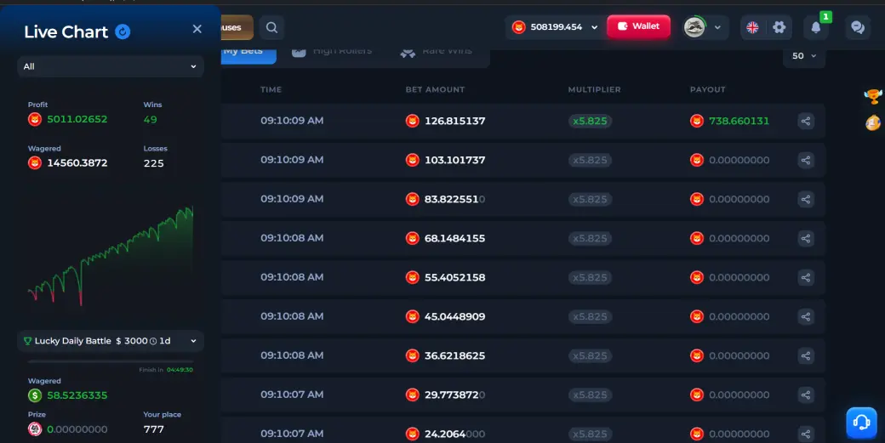The image size is (885, 443).
Task: Select the My Bets tab
Action: [x=248, y=52]
